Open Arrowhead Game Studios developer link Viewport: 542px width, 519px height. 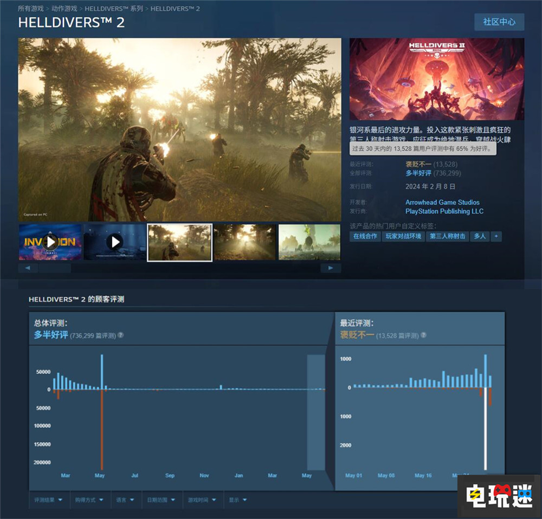click(442, 202)
